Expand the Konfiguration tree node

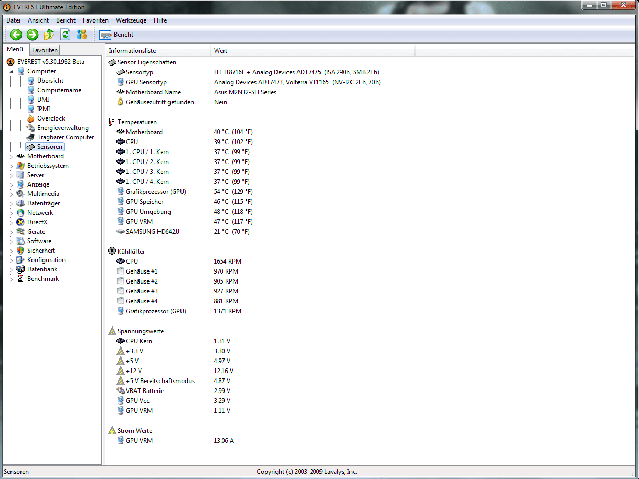pyautogui.click(x=12, y=260)
